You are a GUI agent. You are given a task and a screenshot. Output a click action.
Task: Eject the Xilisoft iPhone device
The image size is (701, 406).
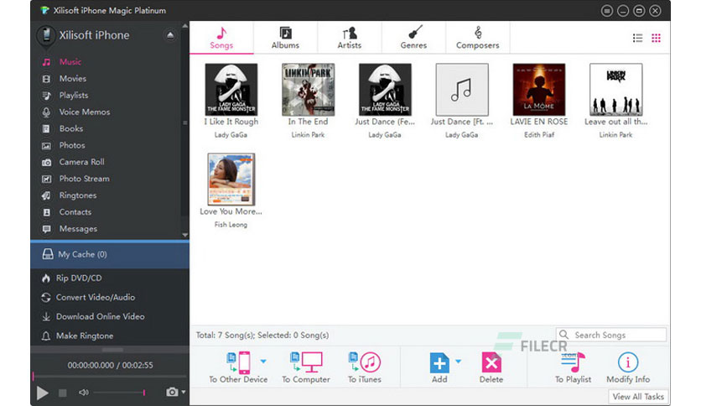(170, 35)
